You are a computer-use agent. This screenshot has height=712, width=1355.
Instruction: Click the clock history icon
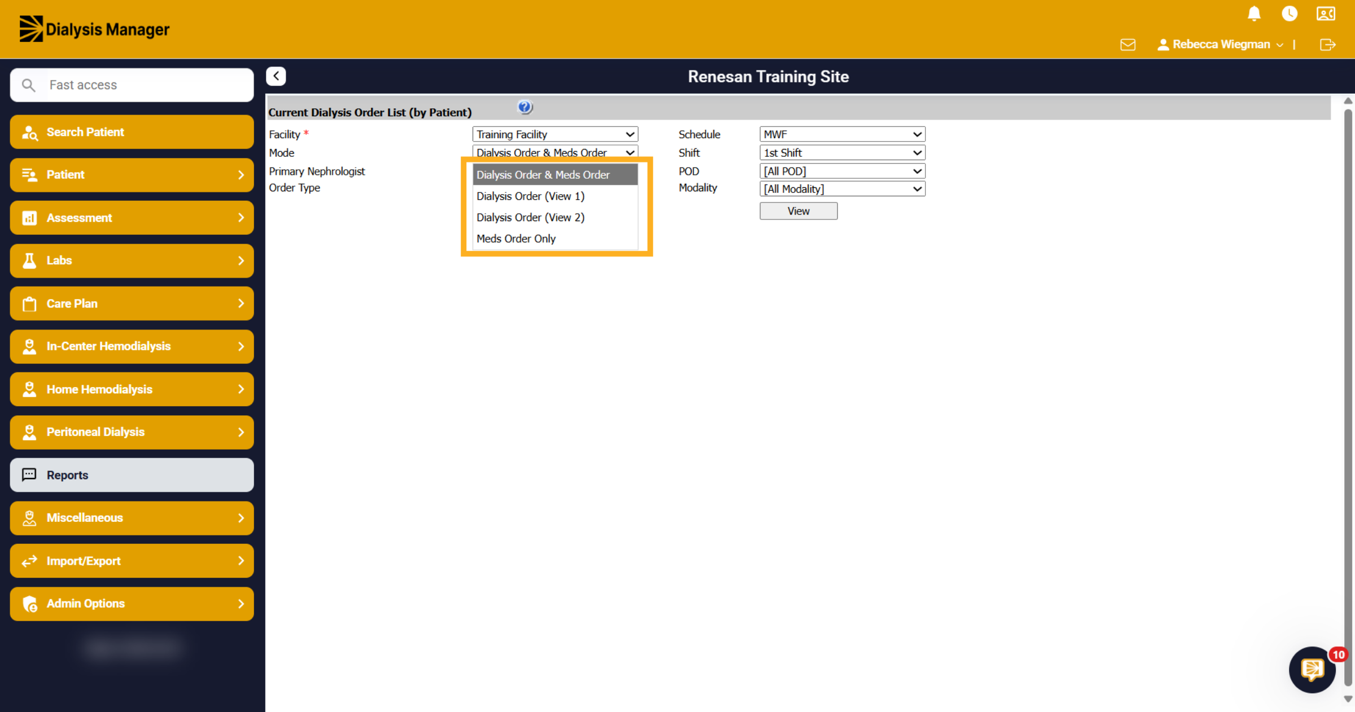pyautogui.click(x=1290, y=14)
